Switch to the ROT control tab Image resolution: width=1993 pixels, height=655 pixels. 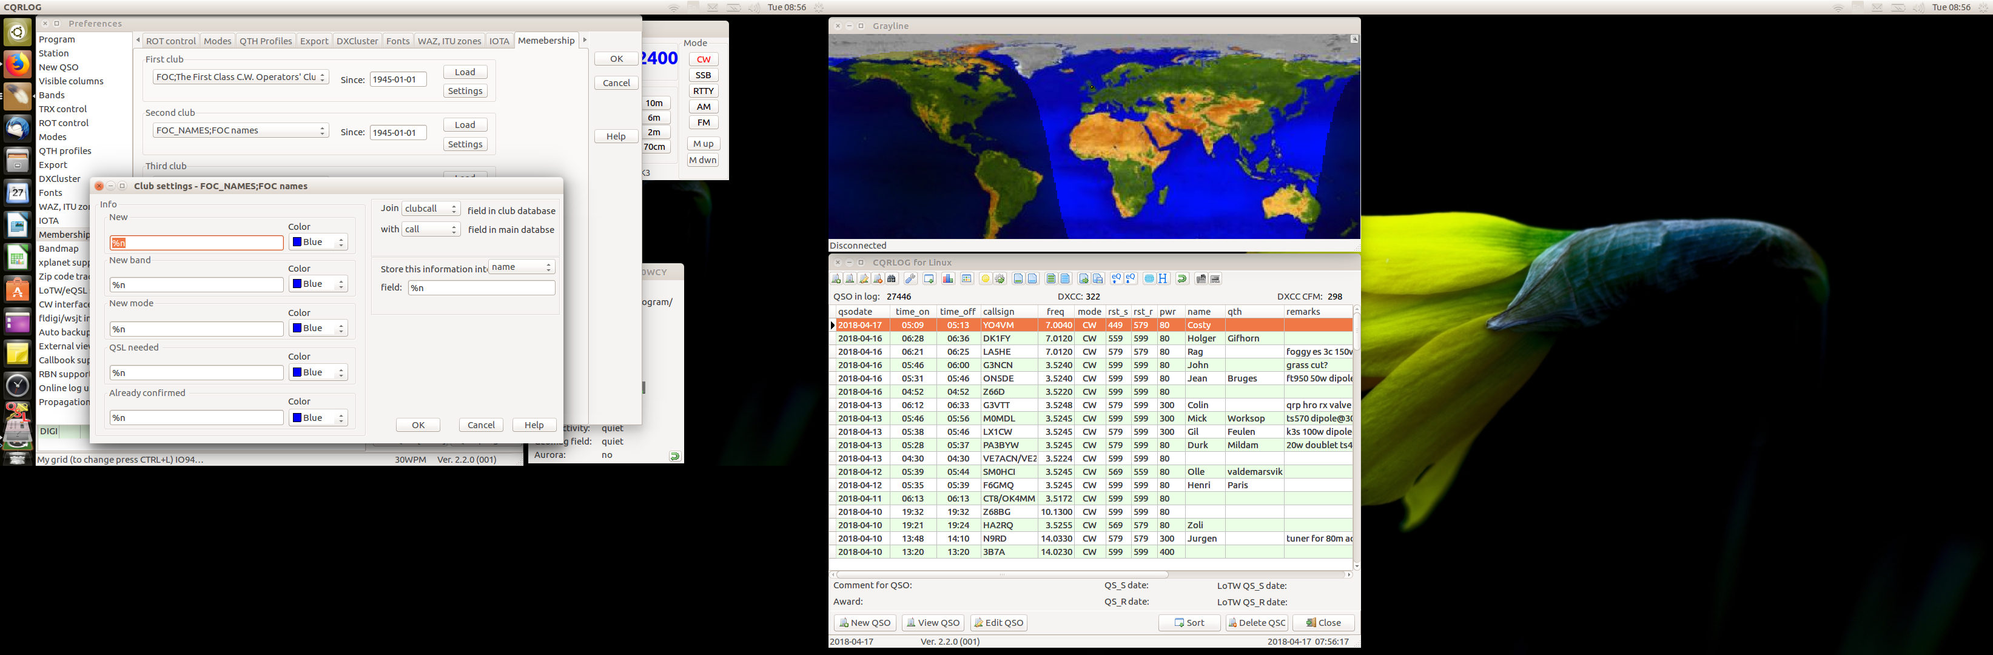click(171, 41)
